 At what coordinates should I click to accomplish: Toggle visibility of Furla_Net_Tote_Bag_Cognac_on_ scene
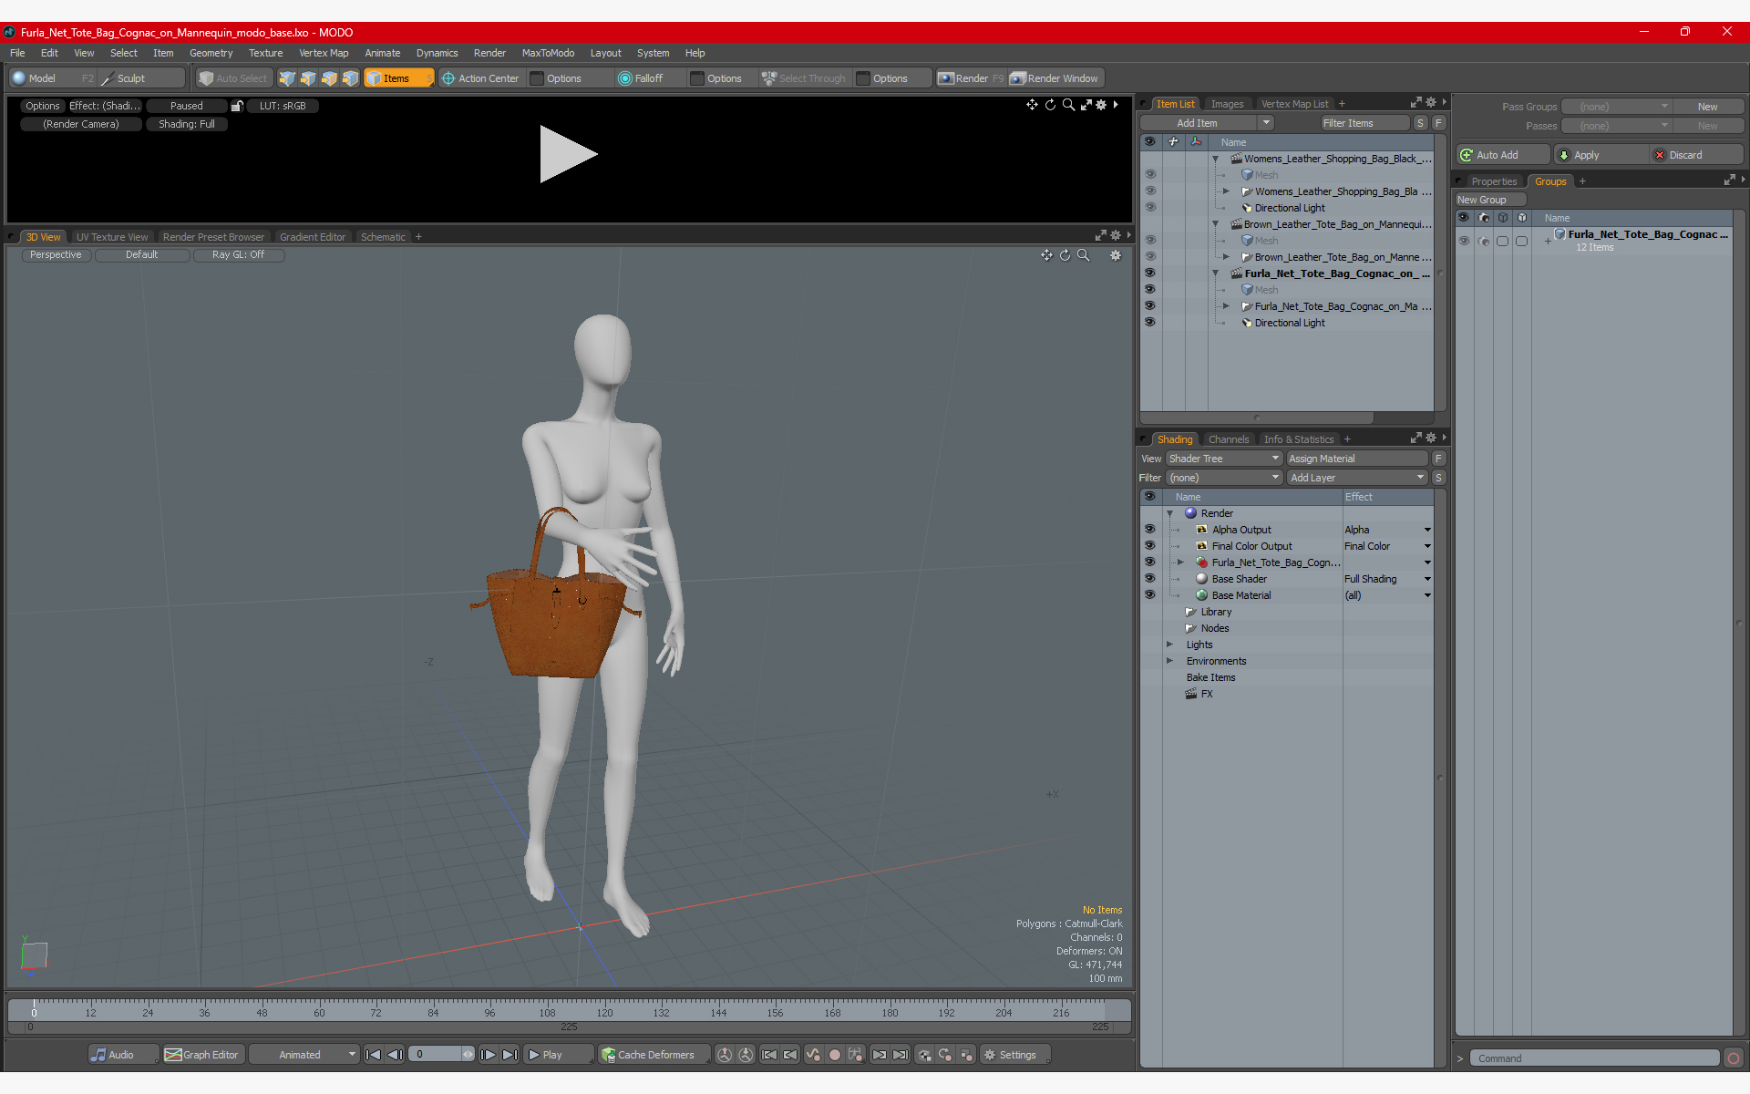pos(1150,273)
